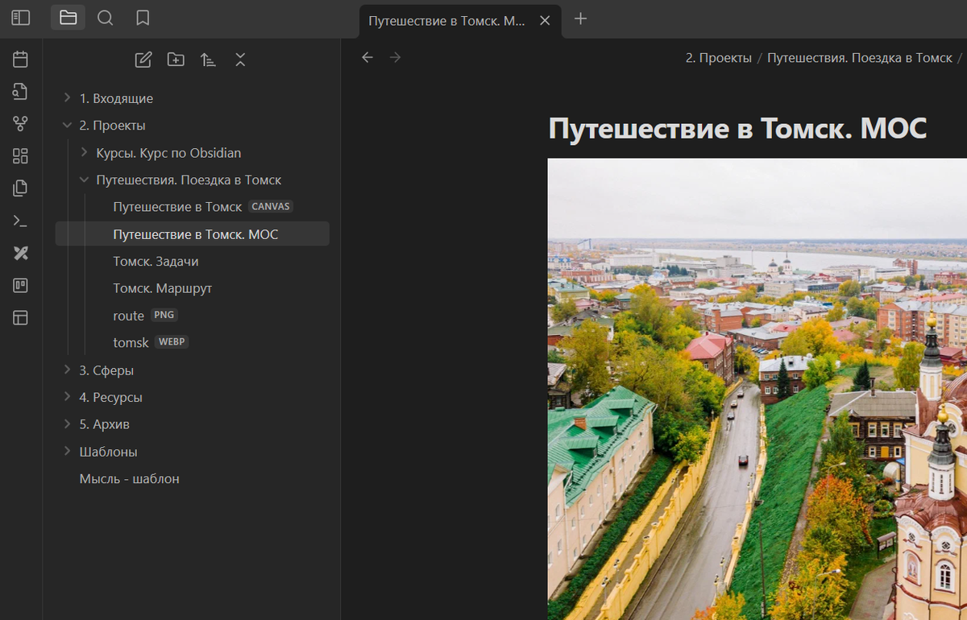Image resolution: width=967 pixels, height=620 pixels.
Task: Open today's daily note via calendar icon
Action: (20, 58)
